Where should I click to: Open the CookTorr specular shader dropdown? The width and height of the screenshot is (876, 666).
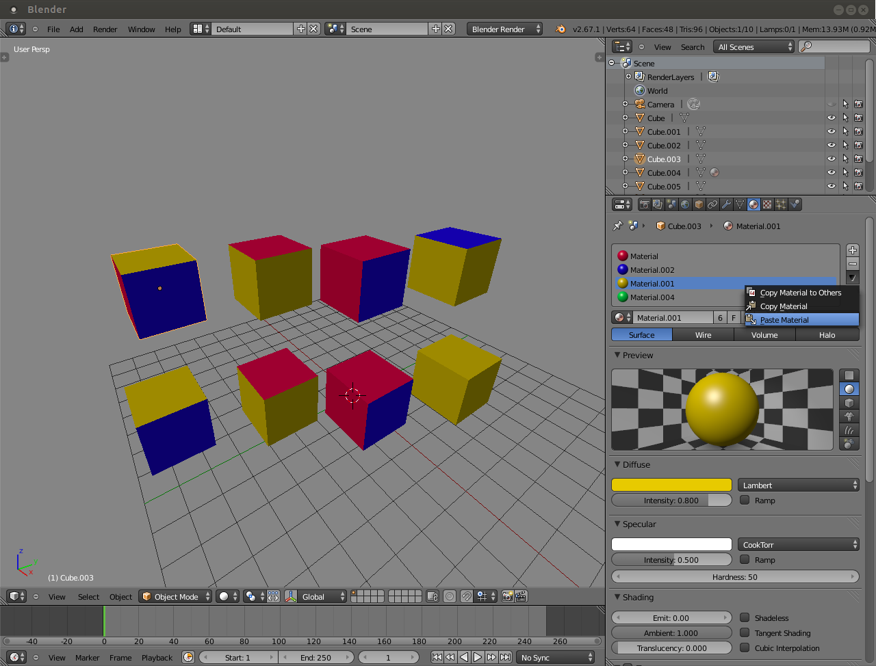point(799,544)
